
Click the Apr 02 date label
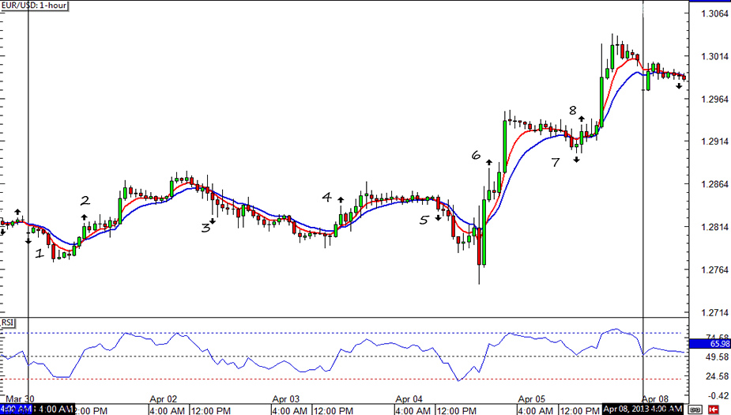(x=163, y=400)
